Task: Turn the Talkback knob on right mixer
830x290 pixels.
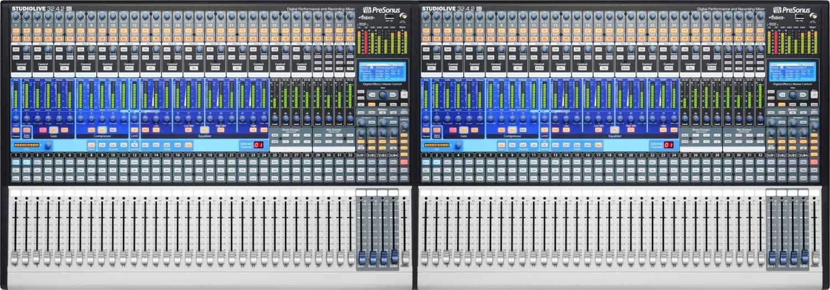Action: 814,125
